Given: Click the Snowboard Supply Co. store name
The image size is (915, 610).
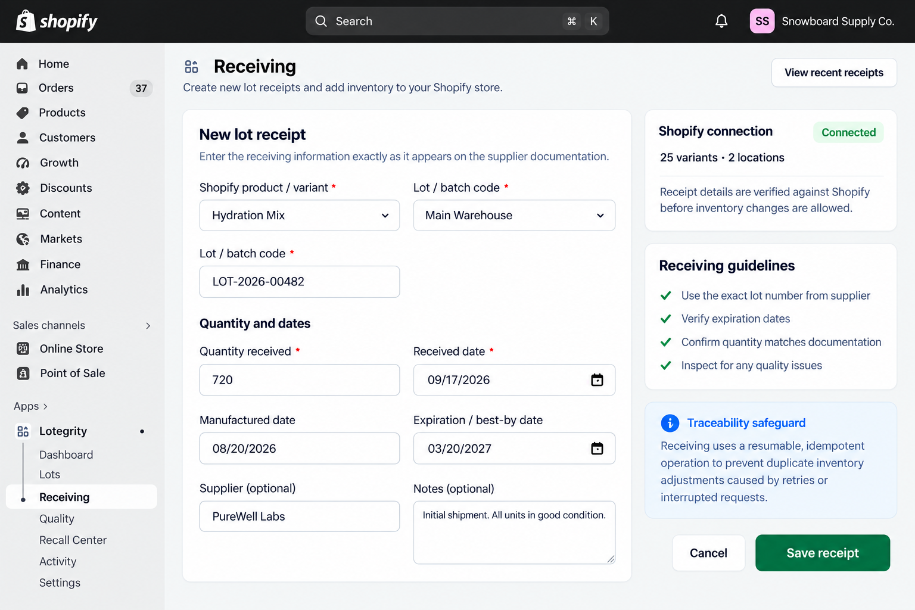Looking at the screenshot, I should pos(838,21).
